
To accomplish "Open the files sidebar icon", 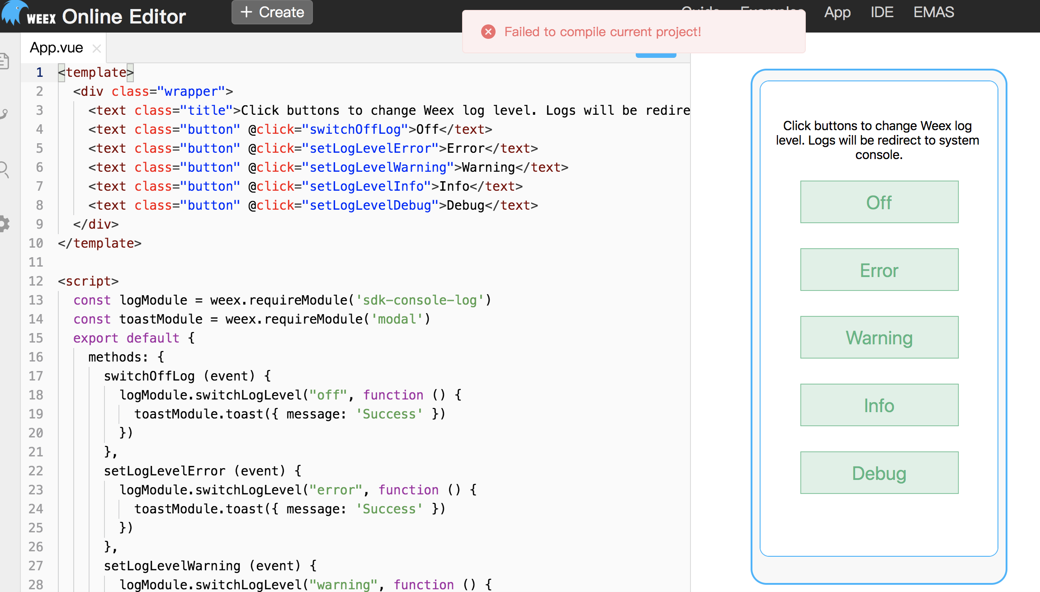I will pos(4,61).
